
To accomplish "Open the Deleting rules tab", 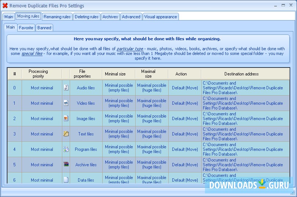I will coord(87,16).
